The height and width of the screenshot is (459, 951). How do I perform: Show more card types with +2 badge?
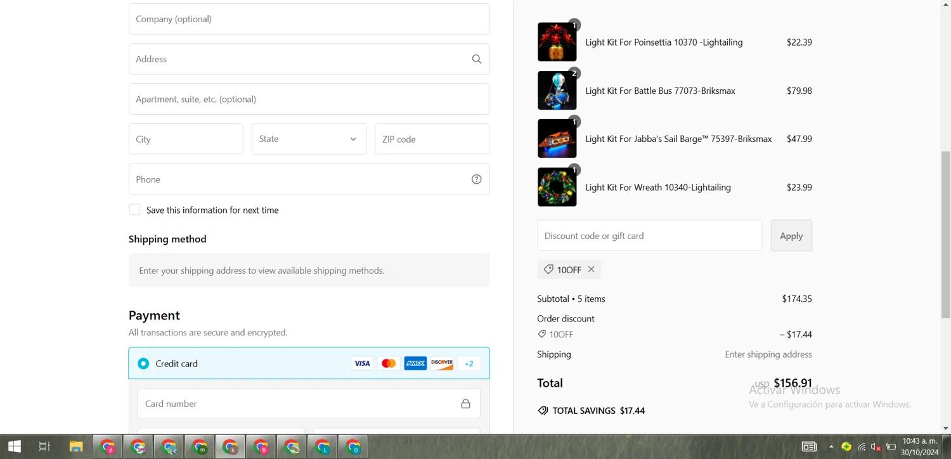coord(469,363)
